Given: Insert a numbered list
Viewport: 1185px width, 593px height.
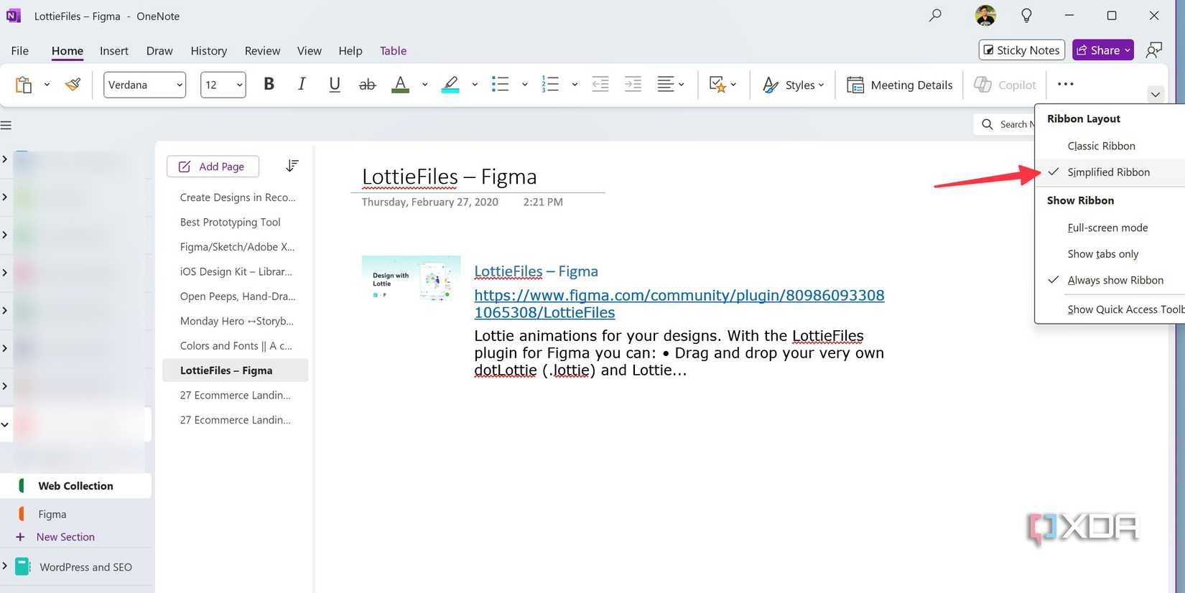Looking at the screenshot, I should pos(550,85).
